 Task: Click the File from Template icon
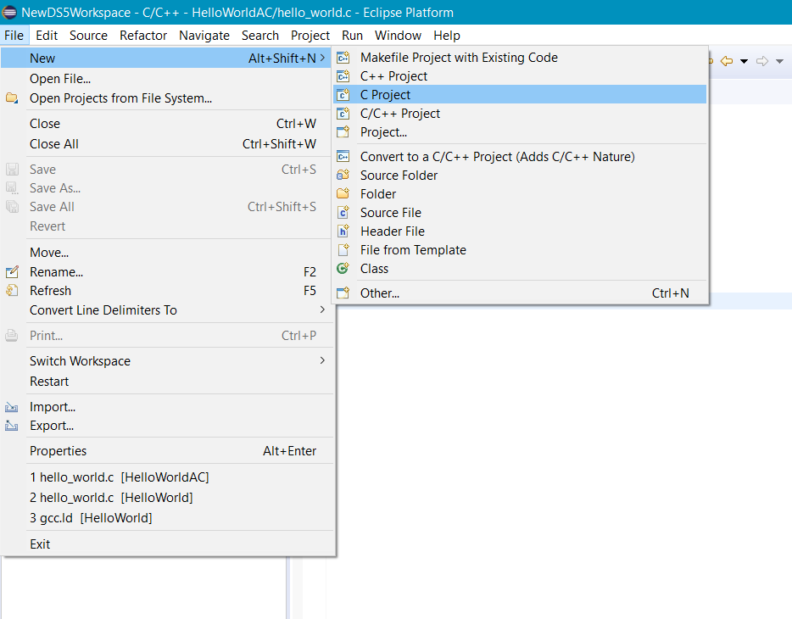click(343, 249)
